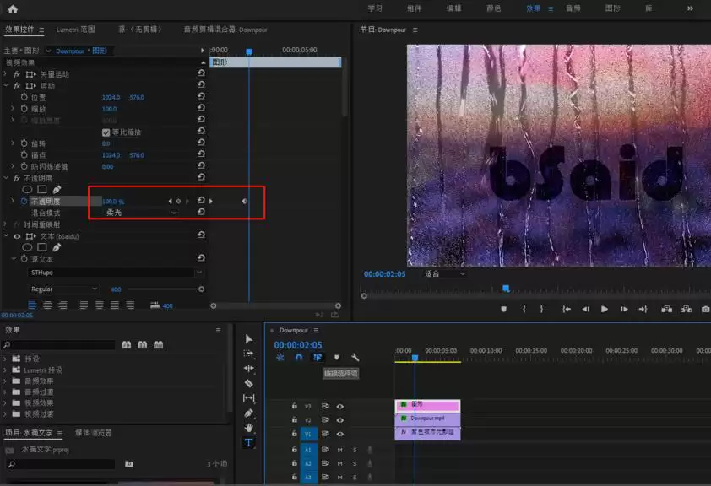711x486 pixels.
Task: Open timeline wrench settings
Action: (355, 357)
